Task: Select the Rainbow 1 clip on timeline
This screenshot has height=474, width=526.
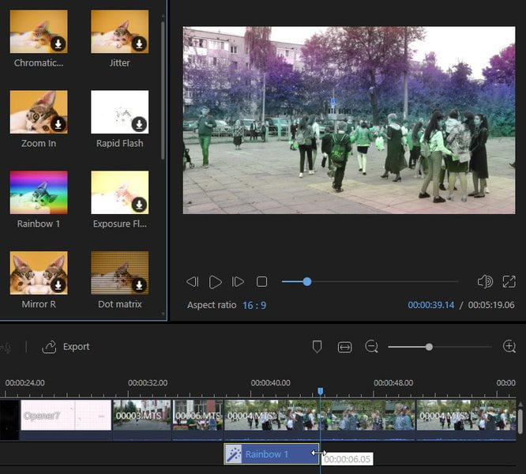Action: [271, 454]
